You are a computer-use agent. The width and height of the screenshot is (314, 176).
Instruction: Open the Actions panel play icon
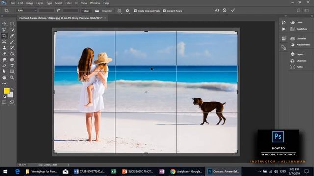pos(284,29)
